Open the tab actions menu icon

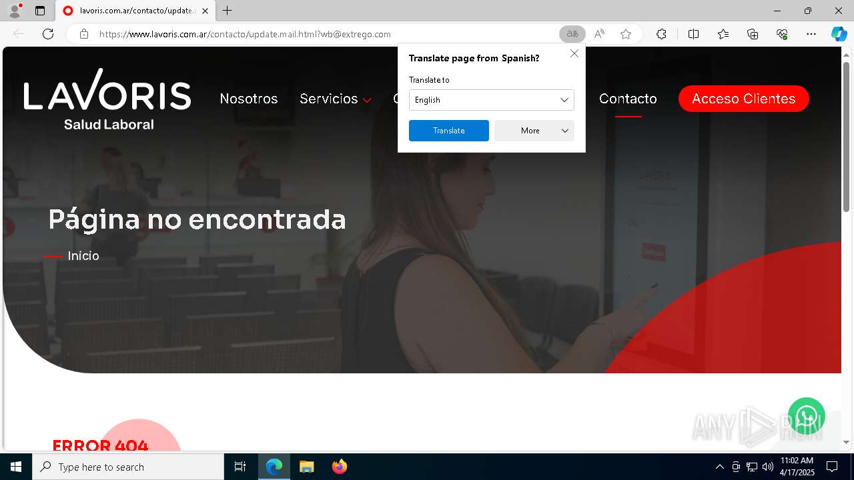pyautogui.click(x=40, y=11)
